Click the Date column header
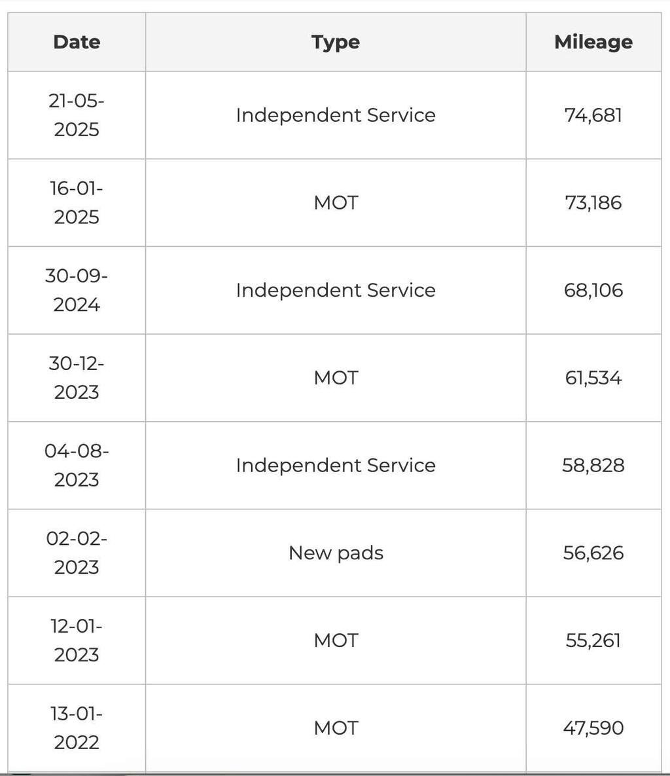Viewport: 670px width, 776px height. click(77, 42)
